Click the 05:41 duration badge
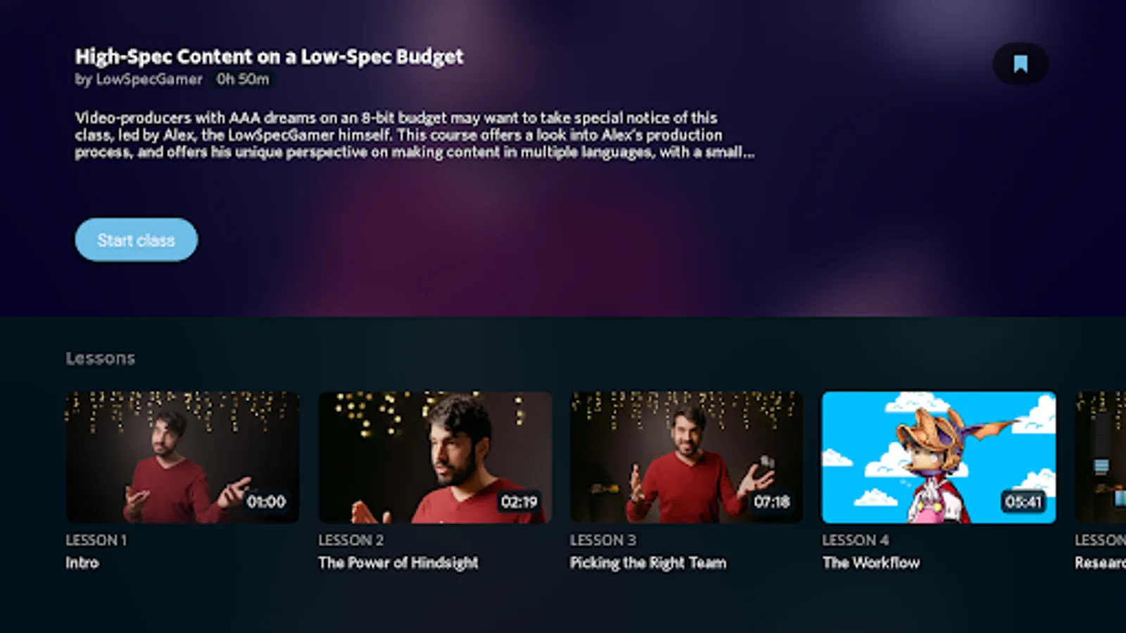This screenshot has height=633, width=1126. click(x=1023, y=501)
